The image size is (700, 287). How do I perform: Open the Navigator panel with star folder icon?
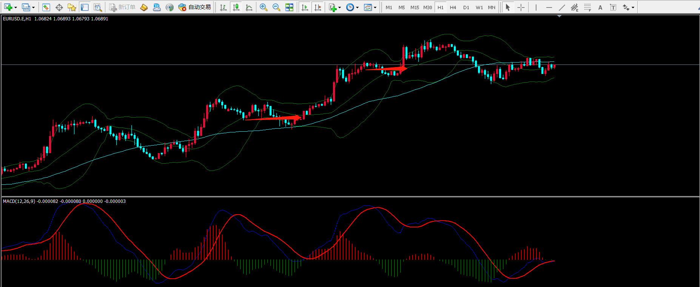tap(72, 7)
